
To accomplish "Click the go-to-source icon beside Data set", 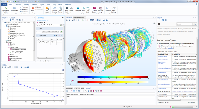I will pyautogui.click(x=61, y=32).
